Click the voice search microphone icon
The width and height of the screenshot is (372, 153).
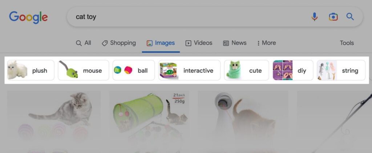coord(314,17)
